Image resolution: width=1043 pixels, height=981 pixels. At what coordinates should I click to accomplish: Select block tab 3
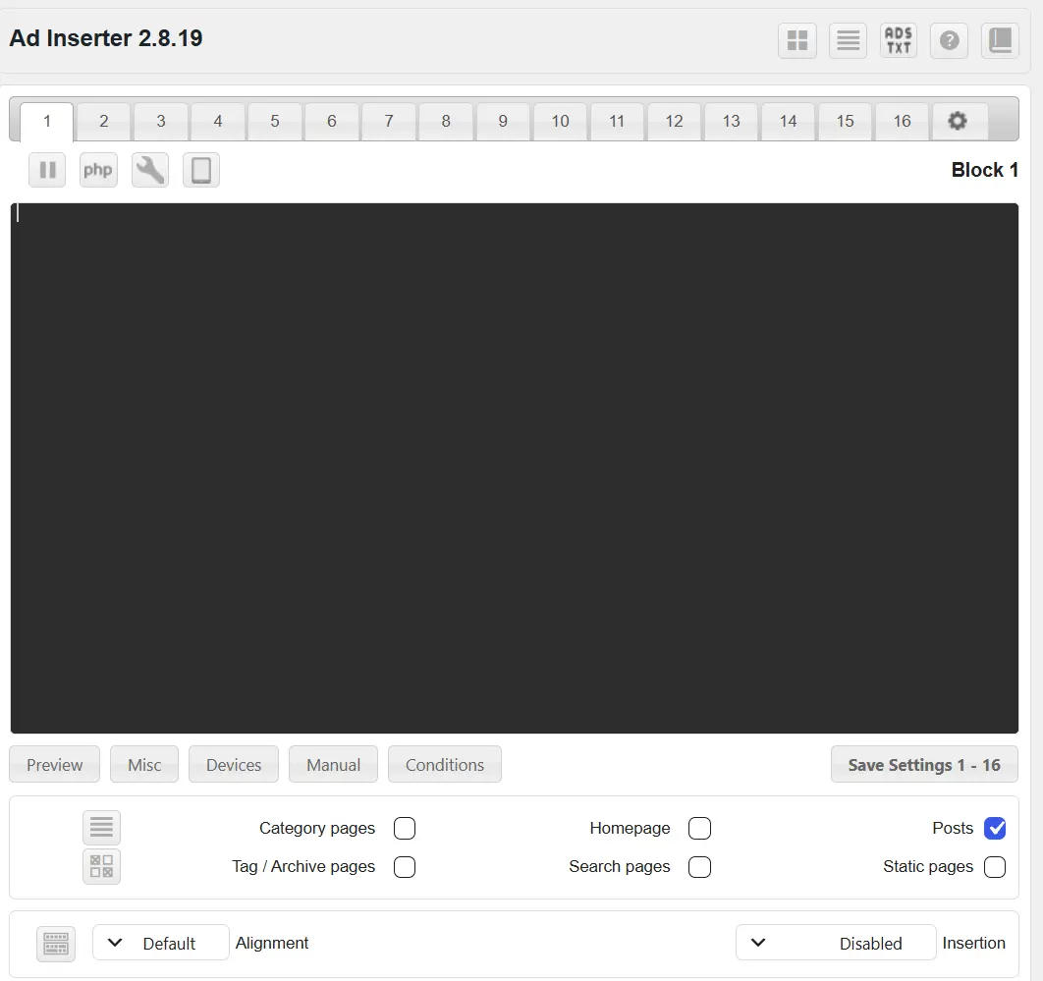(161, 121)
